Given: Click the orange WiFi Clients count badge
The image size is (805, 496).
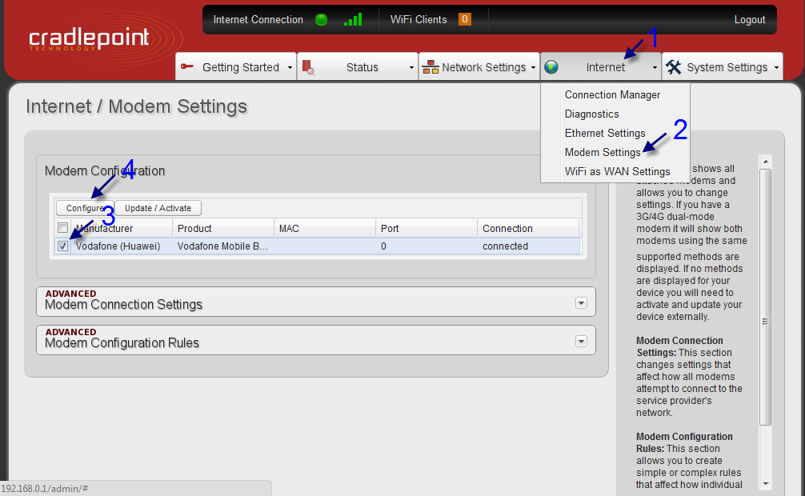Looking at the screenshot, I should pyautogui.click(x=465, y=19).
